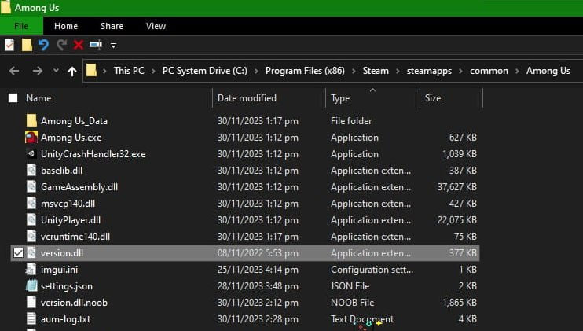Click the aum-log.txt text file icon
The width and height of the screenshot is (583, 331).
point(31,319)
